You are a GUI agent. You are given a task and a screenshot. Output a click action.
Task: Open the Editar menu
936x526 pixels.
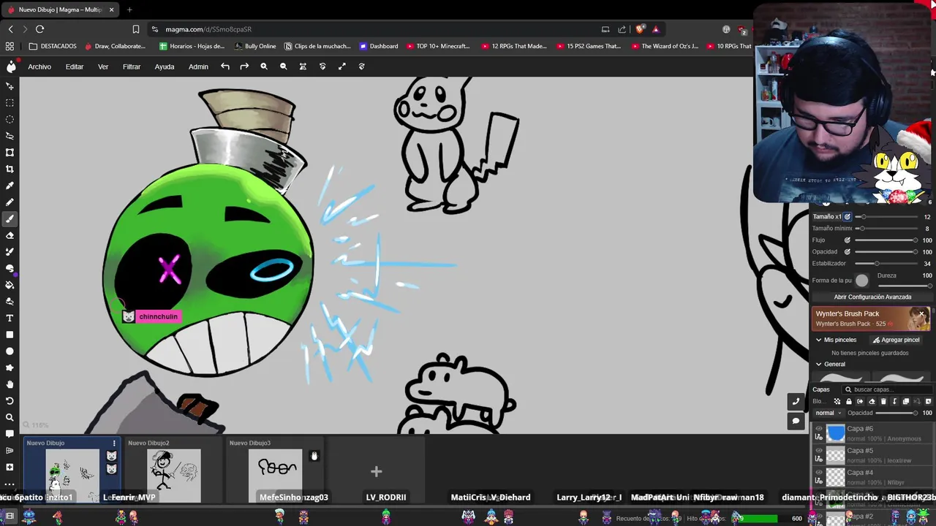point(75,66)
